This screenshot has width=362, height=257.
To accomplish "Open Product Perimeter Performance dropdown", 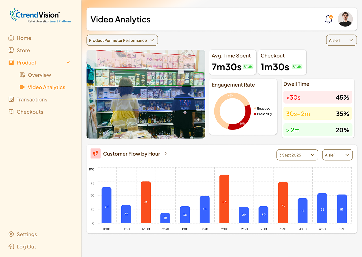I will click(122, 40).
